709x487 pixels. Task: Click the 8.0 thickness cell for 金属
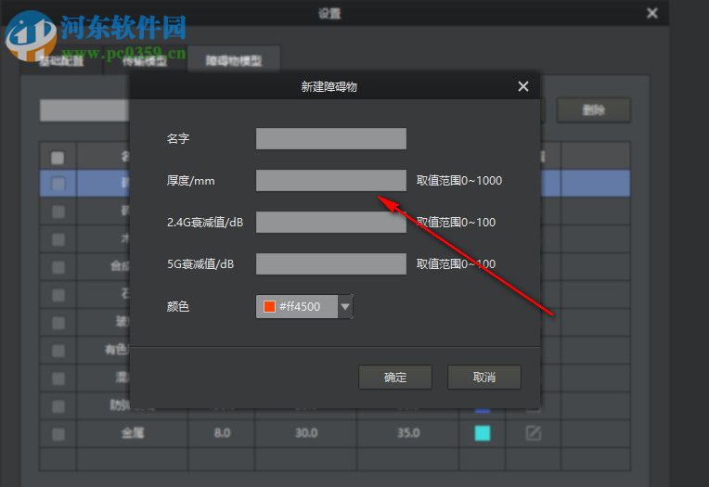(x=222, y=433)
